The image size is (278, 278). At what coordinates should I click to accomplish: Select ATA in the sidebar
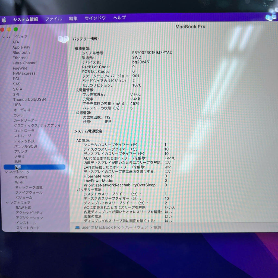[x=15, y=42]
